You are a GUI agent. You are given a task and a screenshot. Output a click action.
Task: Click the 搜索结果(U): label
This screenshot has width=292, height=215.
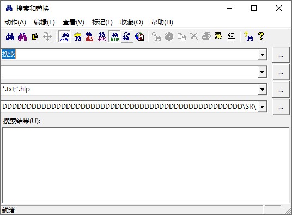(22, 121)
